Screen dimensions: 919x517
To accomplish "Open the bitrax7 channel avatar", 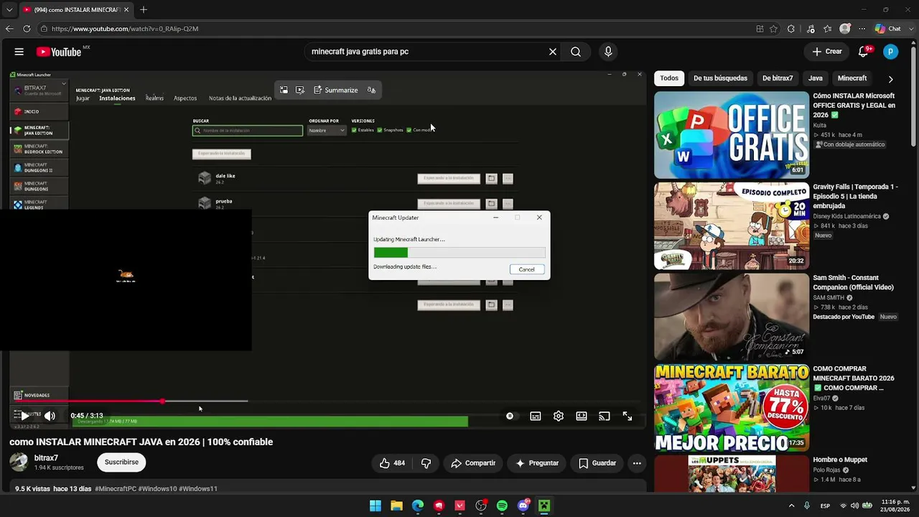I will click(x=19, y=462).
